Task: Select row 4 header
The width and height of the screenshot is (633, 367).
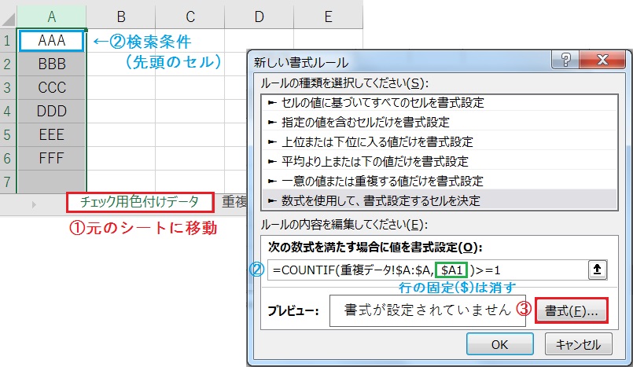Action: 8,111
